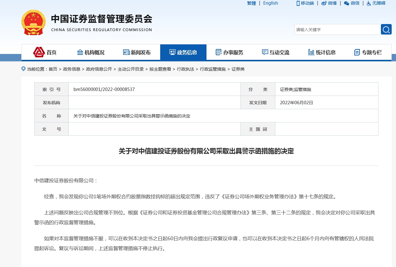Open the 新闻发布 navigation tab

pos(137,52)
